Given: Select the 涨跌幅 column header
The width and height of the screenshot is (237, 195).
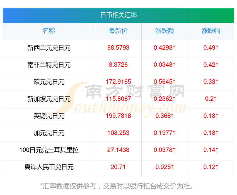Looking at the screenshot, I should click(x=211, y=31).
